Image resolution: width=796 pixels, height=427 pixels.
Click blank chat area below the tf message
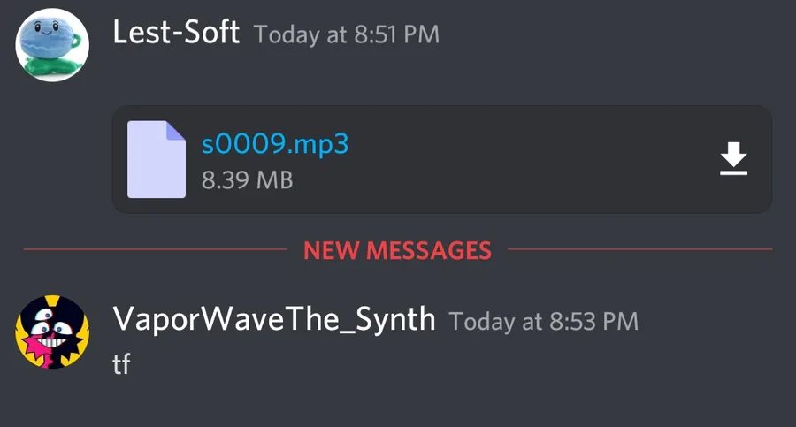click(398, 404)
